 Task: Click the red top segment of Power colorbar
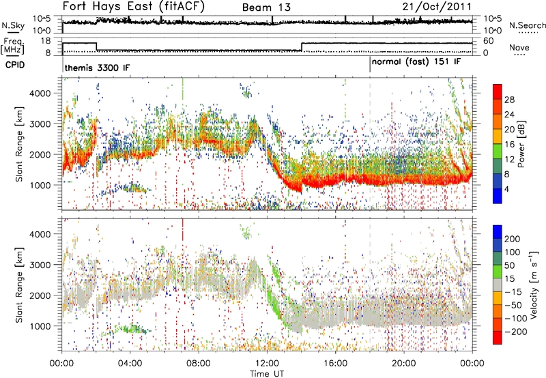coord(498,91)
